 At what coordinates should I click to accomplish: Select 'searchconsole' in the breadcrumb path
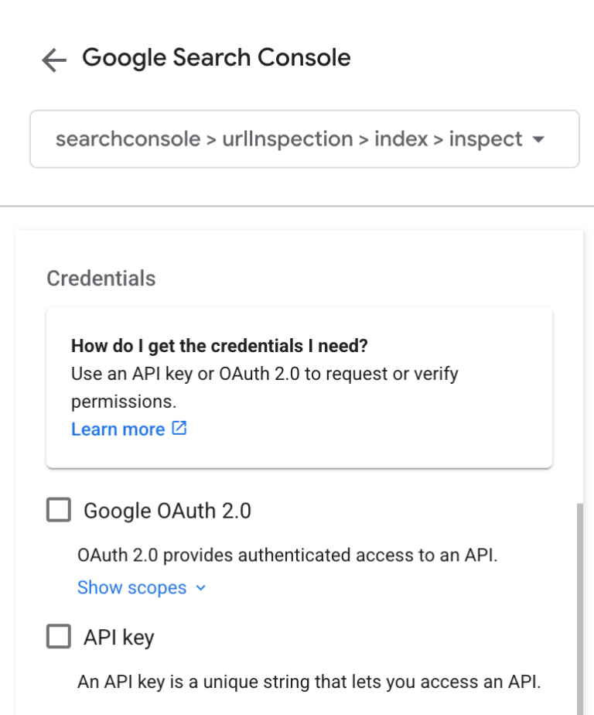coord(129,139)
